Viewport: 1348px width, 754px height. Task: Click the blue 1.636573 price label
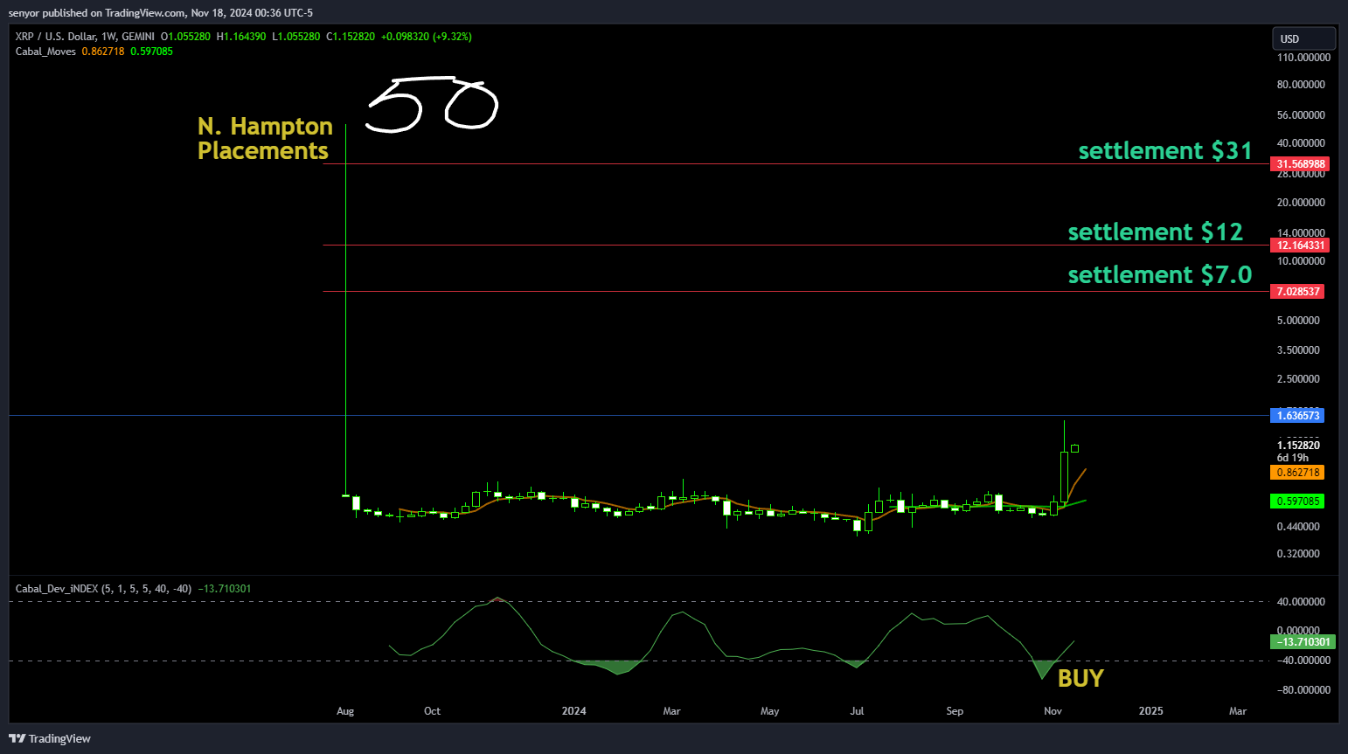pyautogui.click(x=1297, y=416)
